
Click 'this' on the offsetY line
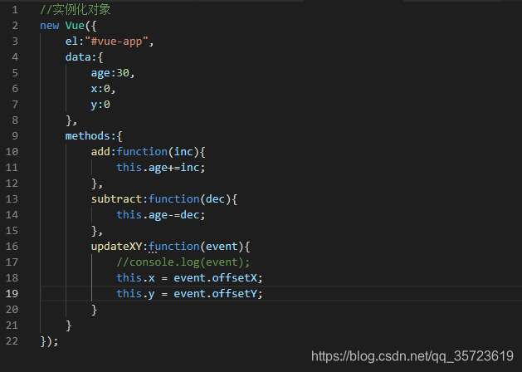[x=129, y=293]
